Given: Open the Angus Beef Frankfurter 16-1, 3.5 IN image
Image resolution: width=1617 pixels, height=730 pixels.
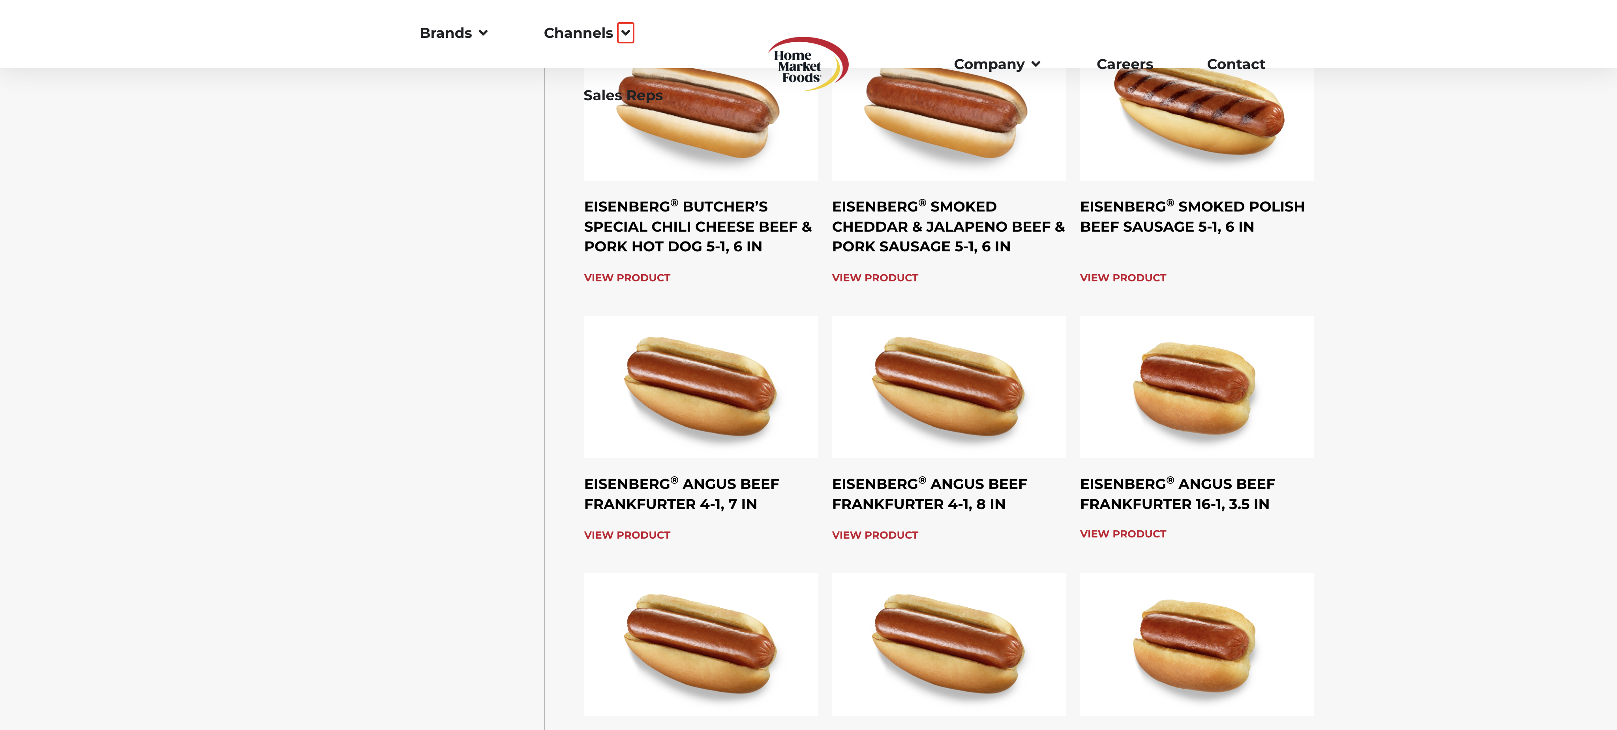Looking at the screenshot, I should (1197, 387).
